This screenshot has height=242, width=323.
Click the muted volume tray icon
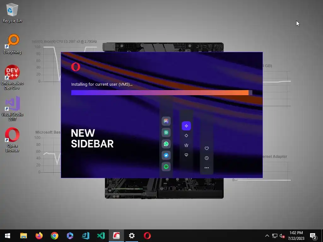(282, 236)
